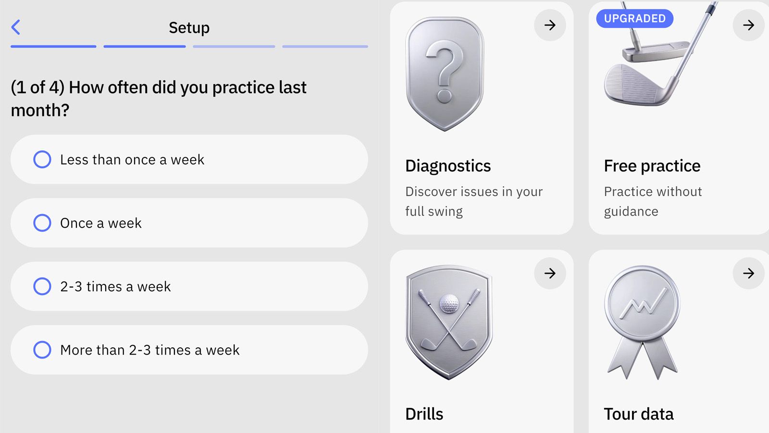Select the Tour data card label

click(639, 414)
